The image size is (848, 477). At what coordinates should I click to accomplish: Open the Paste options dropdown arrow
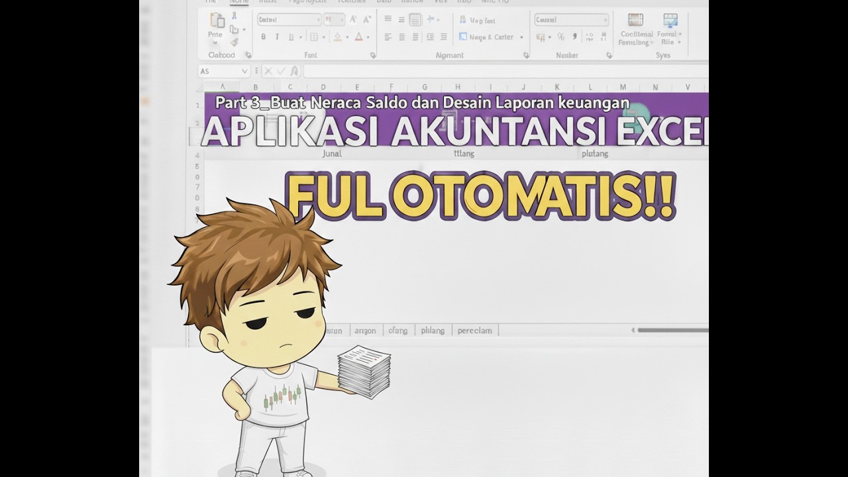tap(215, 43)
